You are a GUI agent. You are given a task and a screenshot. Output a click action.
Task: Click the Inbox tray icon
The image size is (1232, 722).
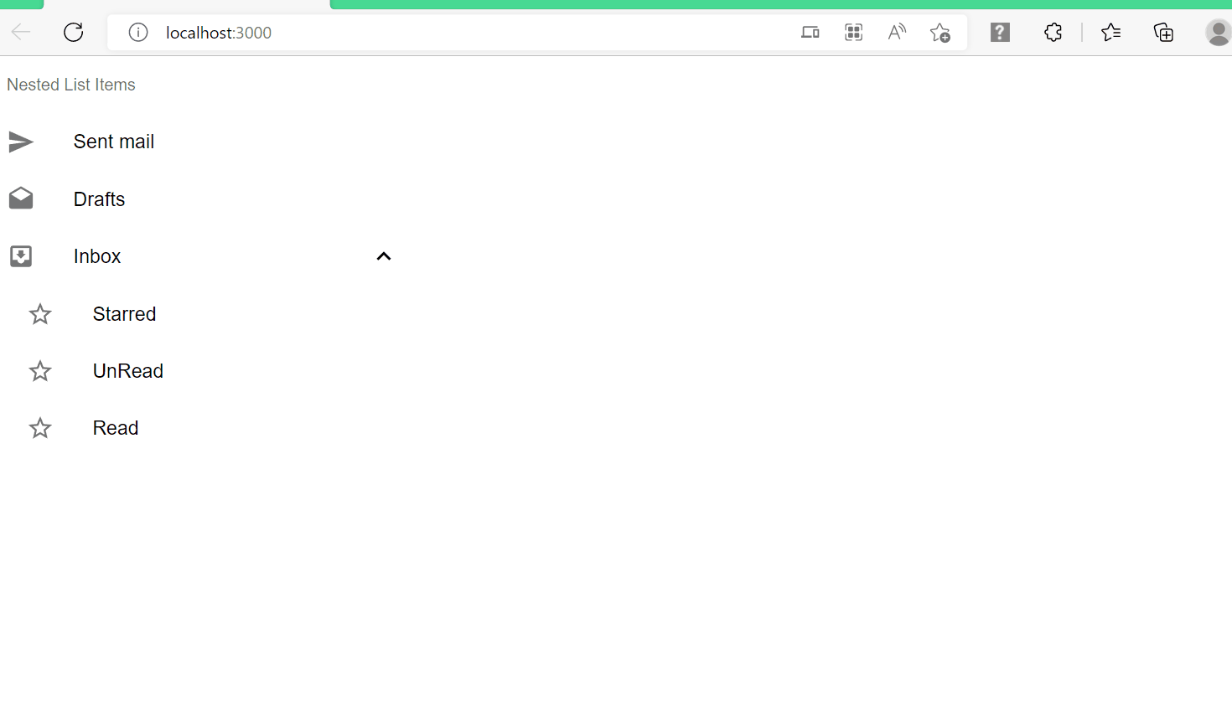[x=21, y=256]
